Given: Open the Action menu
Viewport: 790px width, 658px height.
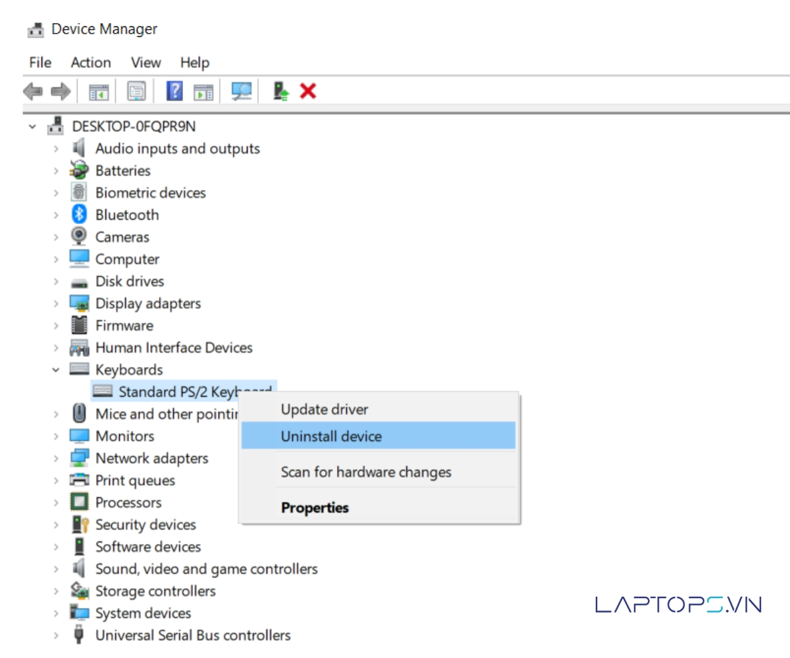Looking at the screenshot, I should [x=90, y=63].
